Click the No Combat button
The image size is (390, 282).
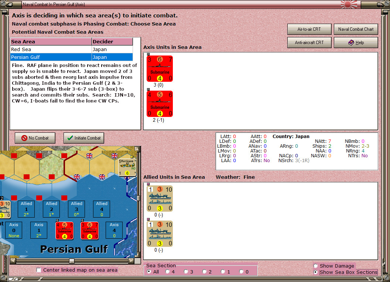click(35, 138)
